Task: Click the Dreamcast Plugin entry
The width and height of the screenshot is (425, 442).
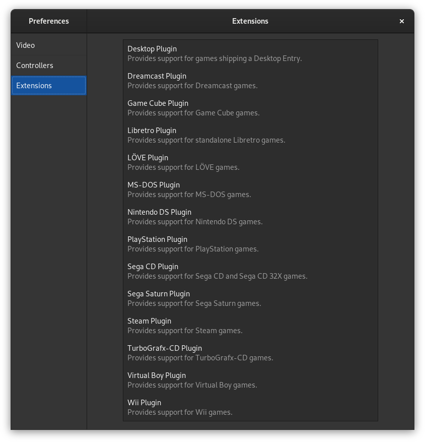Action: (250, 81)
